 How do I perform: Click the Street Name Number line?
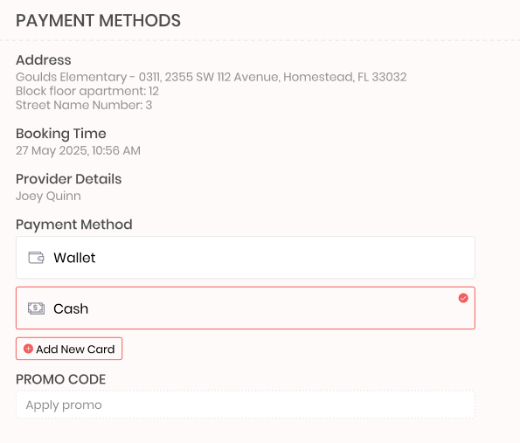click(84, 105)
